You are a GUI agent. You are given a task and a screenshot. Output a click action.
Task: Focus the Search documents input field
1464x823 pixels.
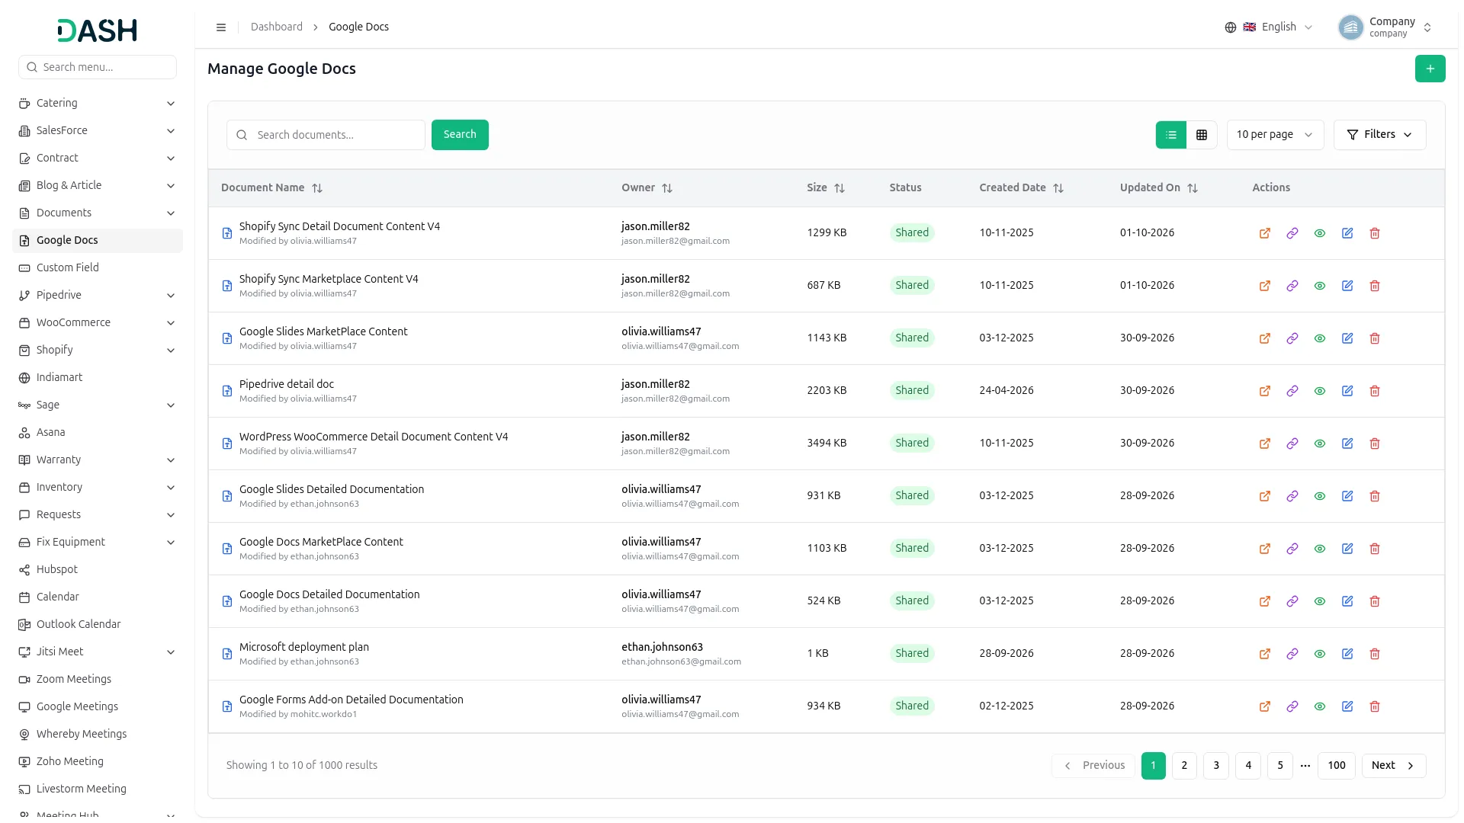click(326, 135)
